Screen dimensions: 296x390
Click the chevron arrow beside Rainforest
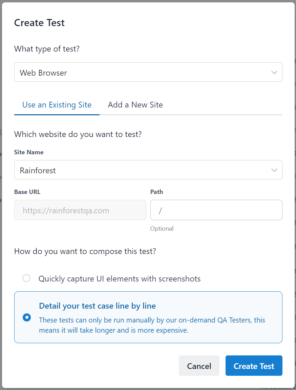(x=274, y=170)
